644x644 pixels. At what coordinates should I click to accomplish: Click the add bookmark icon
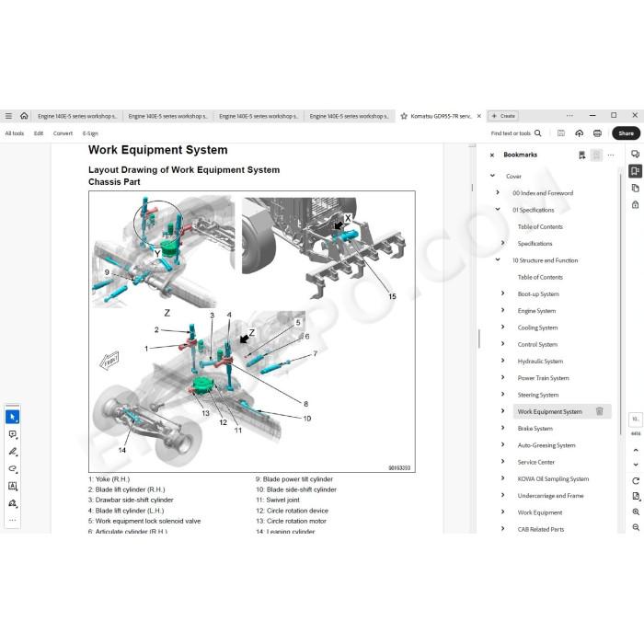581,155
